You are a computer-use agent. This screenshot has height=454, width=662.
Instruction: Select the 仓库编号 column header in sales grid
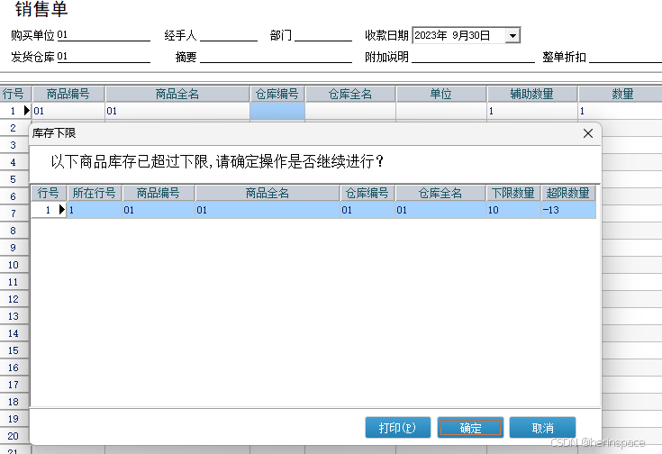tap(277, 94)
